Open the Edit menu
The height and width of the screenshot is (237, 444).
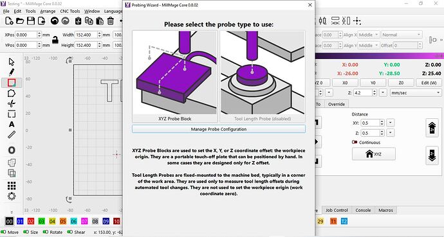coord(17,12)
